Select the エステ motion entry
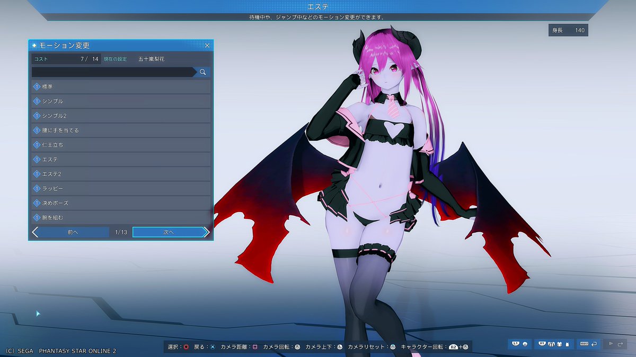This screenshot has height=357, width=636. click(x=121, y=159)
